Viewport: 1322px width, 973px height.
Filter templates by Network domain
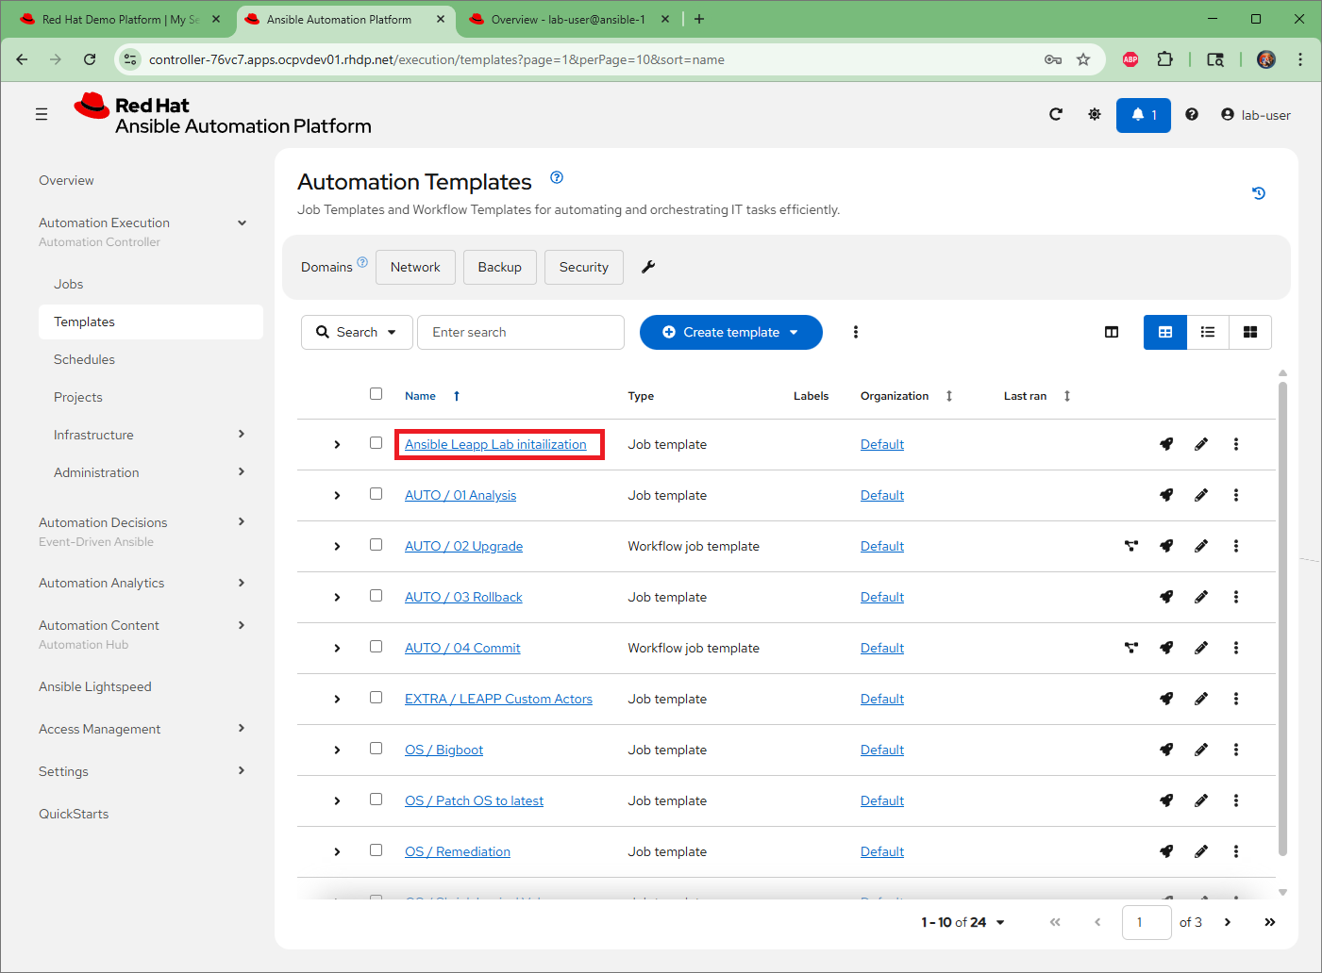coord(415,267)
